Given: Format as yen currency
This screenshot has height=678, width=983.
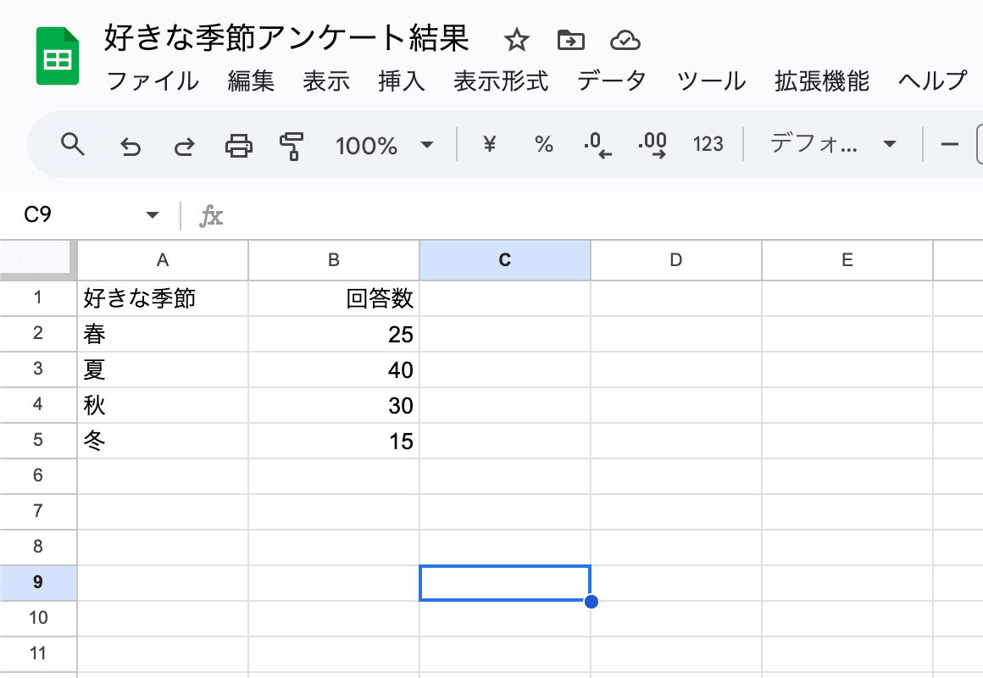Looking at the screenshot, I should coord(489,145).
